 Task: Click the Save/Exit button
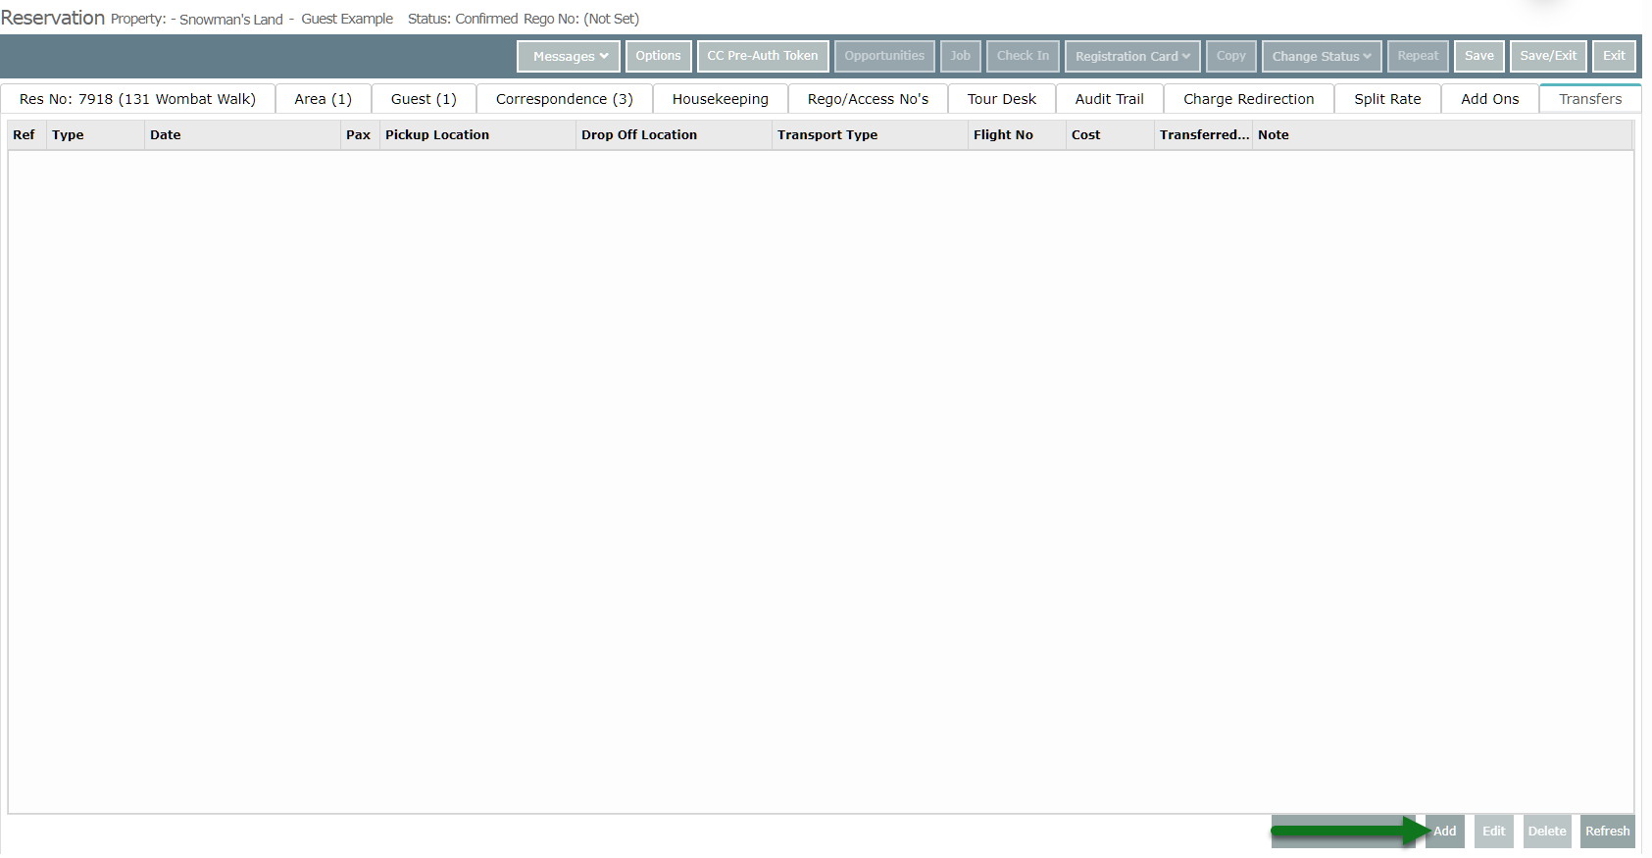click(1548, 56)
